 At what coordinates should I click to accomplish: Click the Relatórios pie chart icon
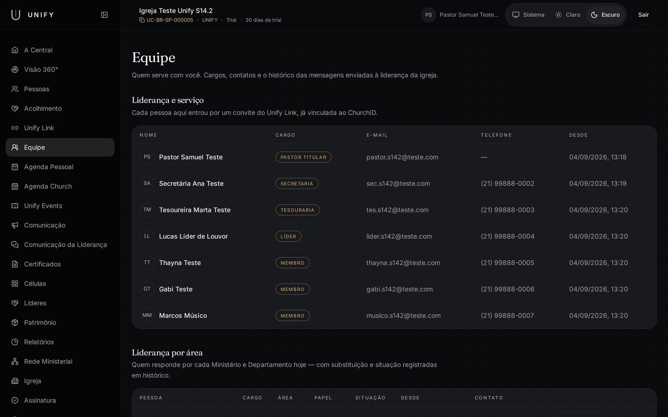[x=15, y=342]
